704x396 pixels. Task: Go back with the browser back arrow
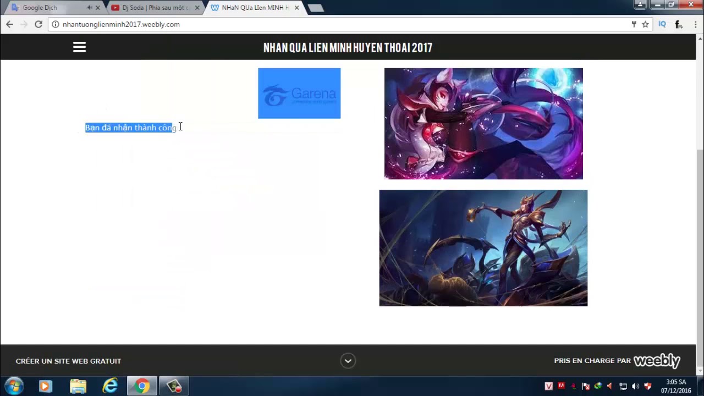pyautogui.click(x=9, y=24)
